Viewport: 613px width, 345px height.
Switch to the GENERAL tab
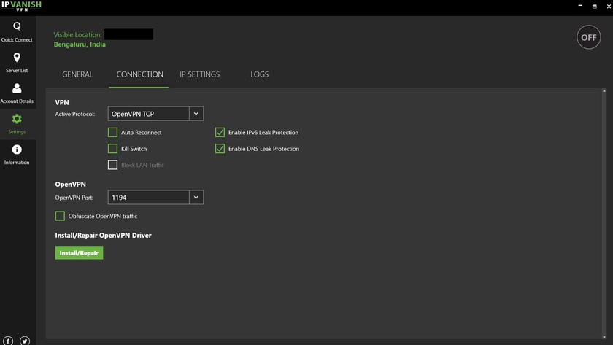click(x=77, y=74)
